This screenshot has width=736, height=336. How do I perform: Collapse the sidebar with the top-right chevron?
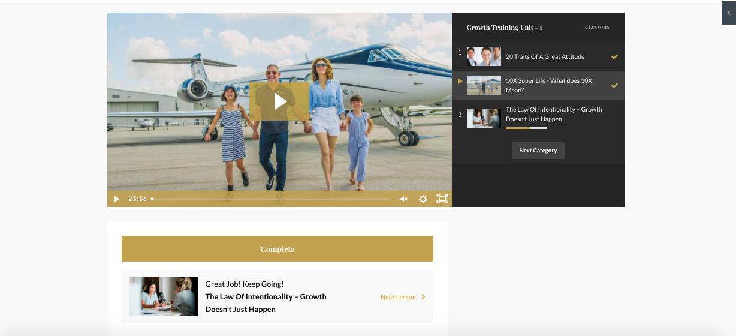click(729, 13)
